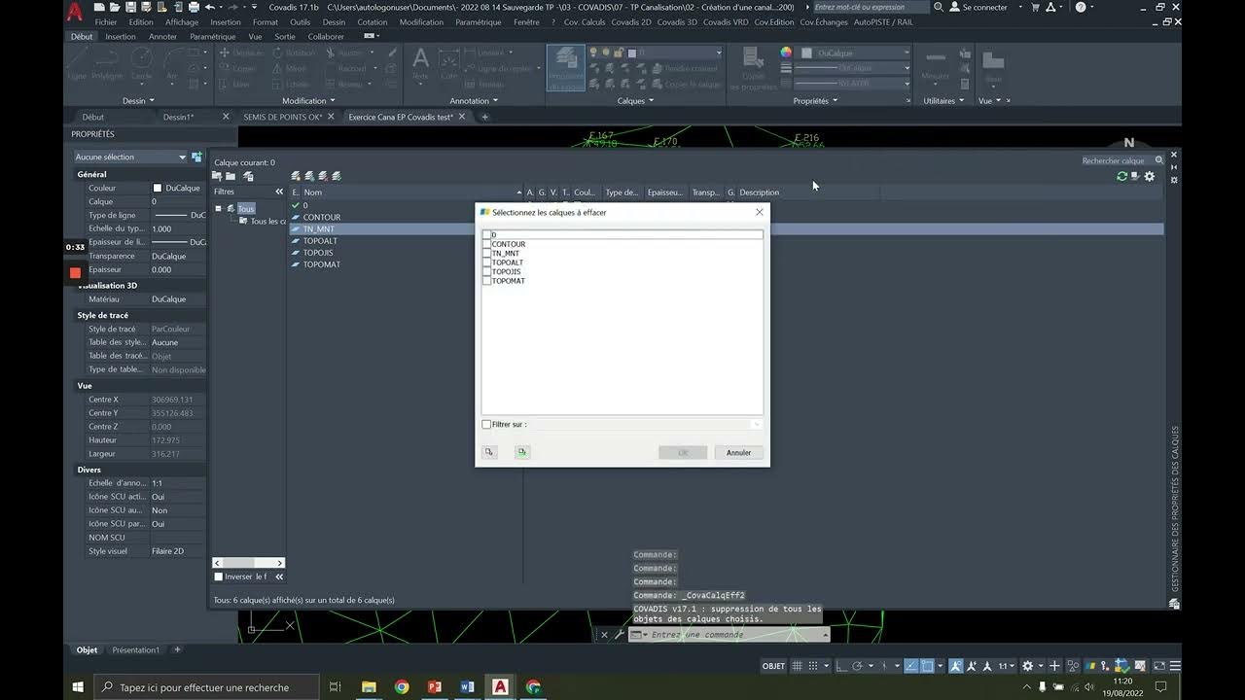Click the first selection icon button at the dialog's bottom left
The width and height of the screenshot is (1245, 700).
pyautogui.click(x=489, y=452)
